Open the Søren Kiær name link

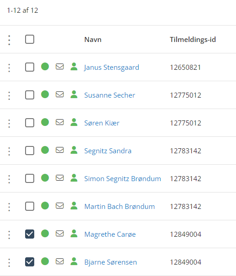(x=102, y=123)
